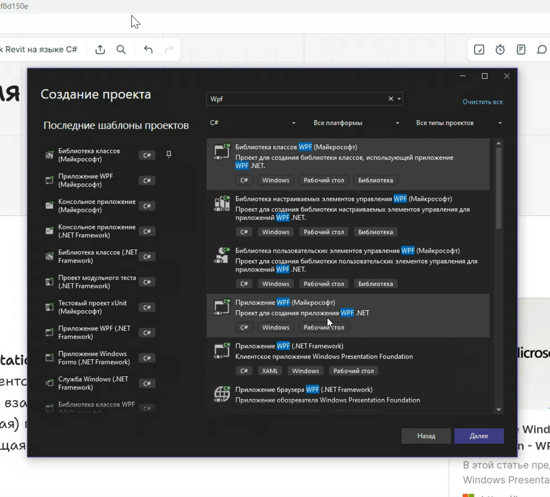Open the notes page icon at top right

[x=521, y=49]
